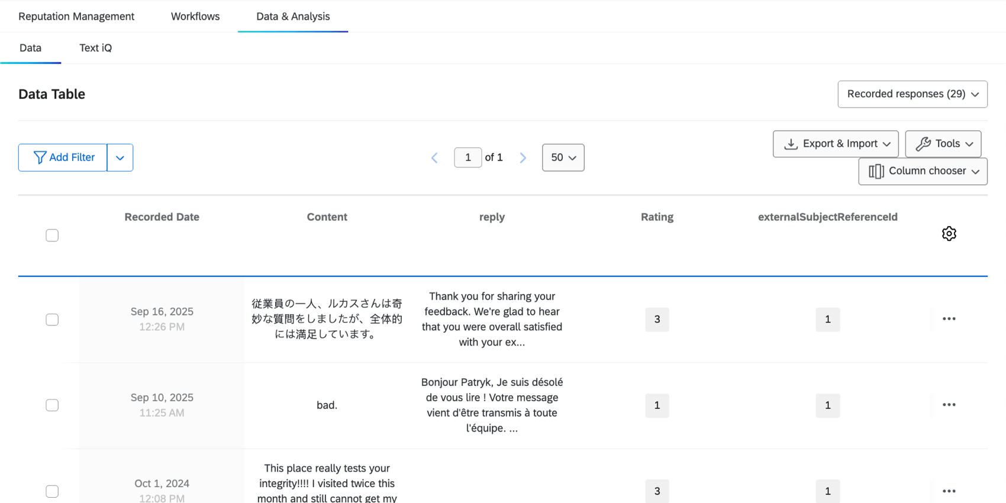The image size is (1006, 503).
Task: Click the Japanese review content cell
Action: (x=327, y=319)
